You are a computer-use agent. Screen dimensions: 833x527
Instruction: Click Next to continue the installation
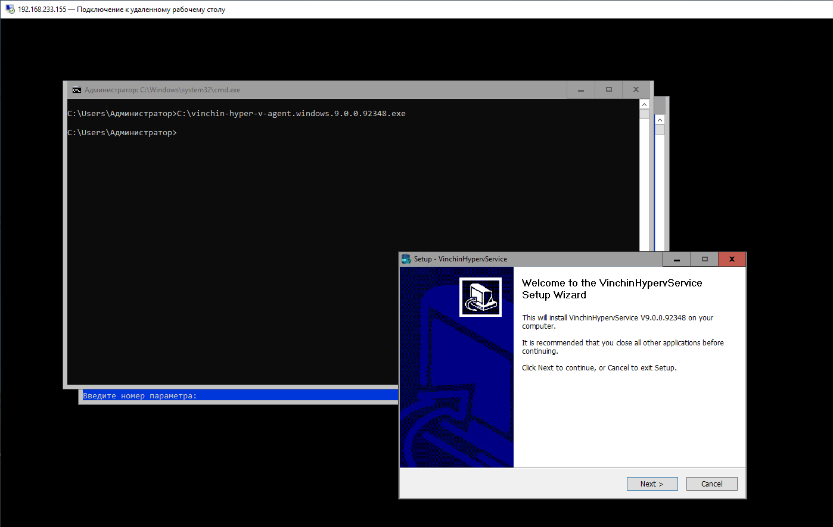click(652, 484)
